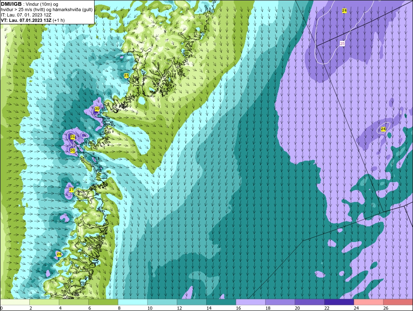Click the legend scale number 24
Viewport: 413px width, 311px height.
[356, 308]
